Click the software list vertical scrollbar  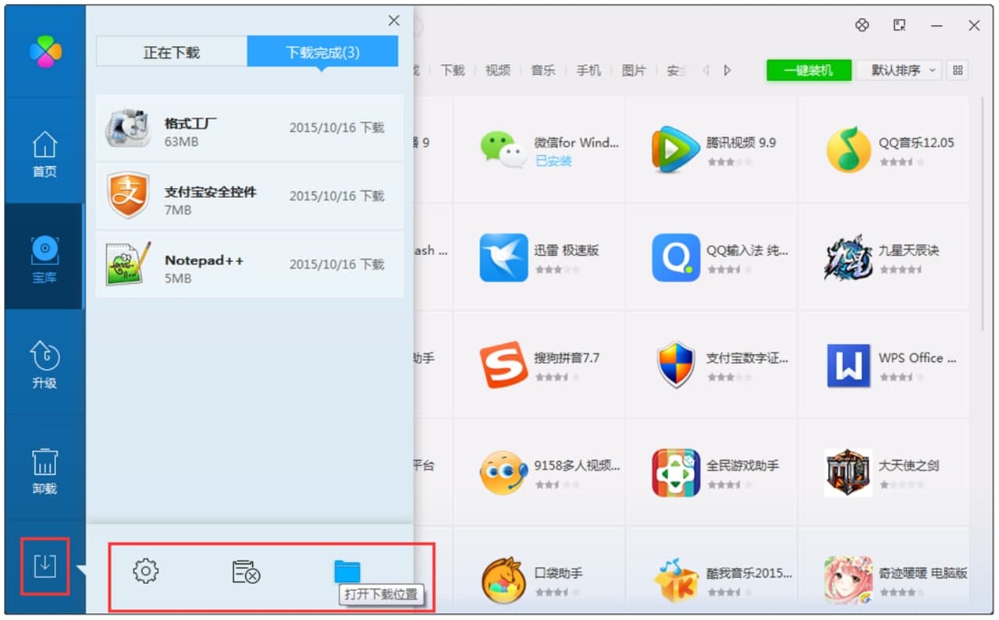(x=983, y=214)
